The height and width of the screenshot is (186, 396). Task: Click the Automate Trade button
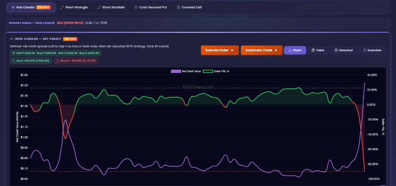(x=262, y=50)
